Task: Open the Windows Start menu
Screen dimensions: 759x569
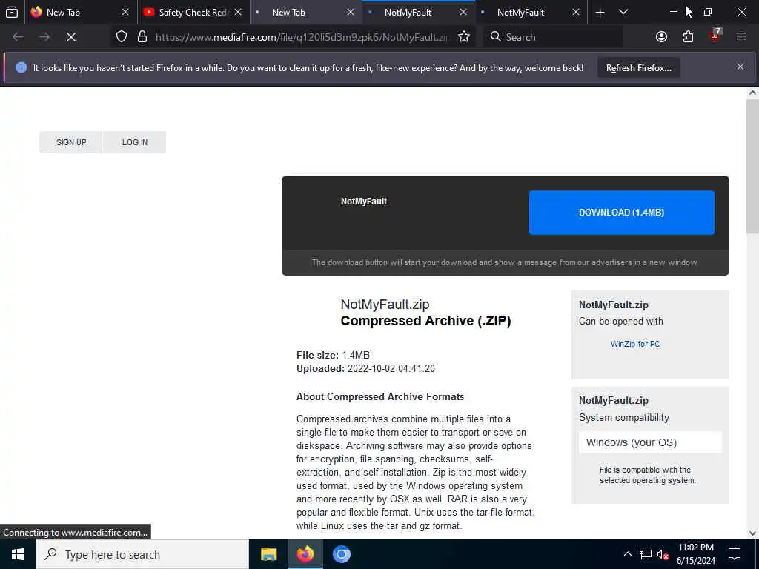Action: tap(18, 554)
